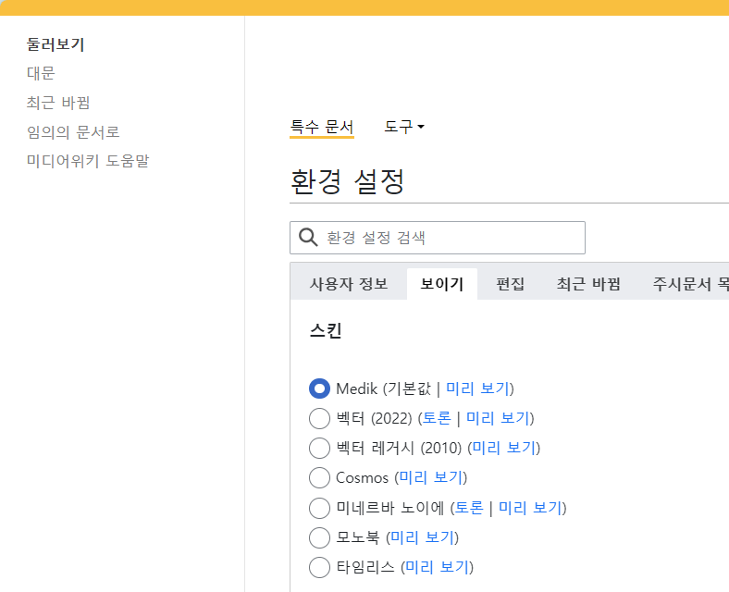The height and width of the screenshot is (592, 729).
Task: Open 임의의 문서로 sidebar link
Action: pos(73,132)
